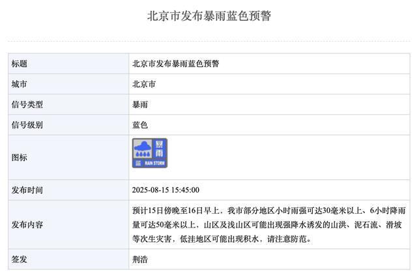Click the 北京市 value in the 城市 row
Viewport: 417px width, 279px height.
click(144, 84)
